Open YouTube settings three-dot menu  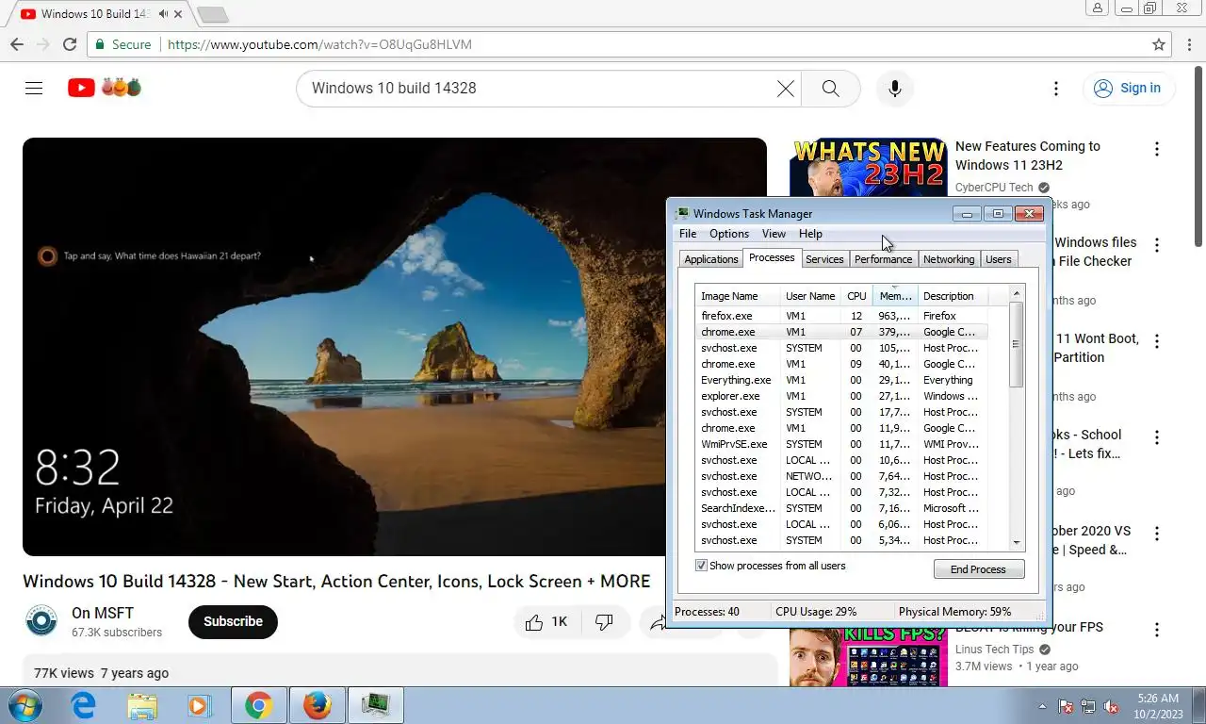(x=1056, y=88)
